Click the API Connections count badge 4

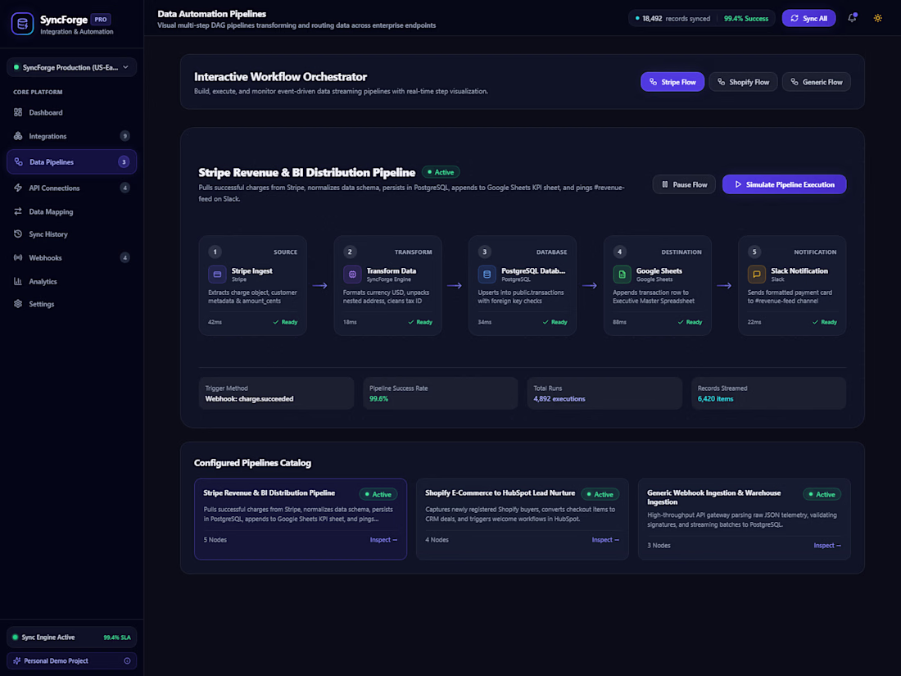125,188
